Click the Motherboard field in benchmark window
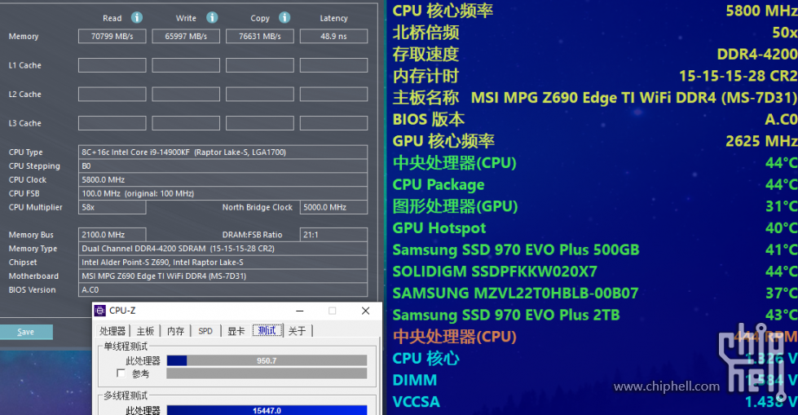 pos(223,276)
